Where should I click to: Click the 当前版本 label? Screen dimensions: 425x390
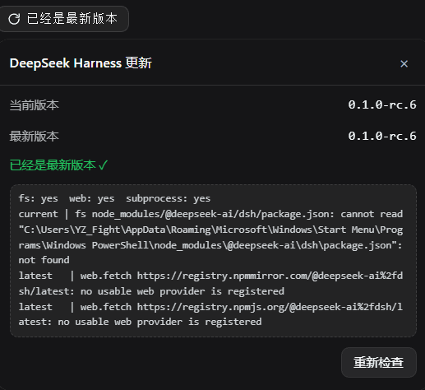[x=35, y=105]
